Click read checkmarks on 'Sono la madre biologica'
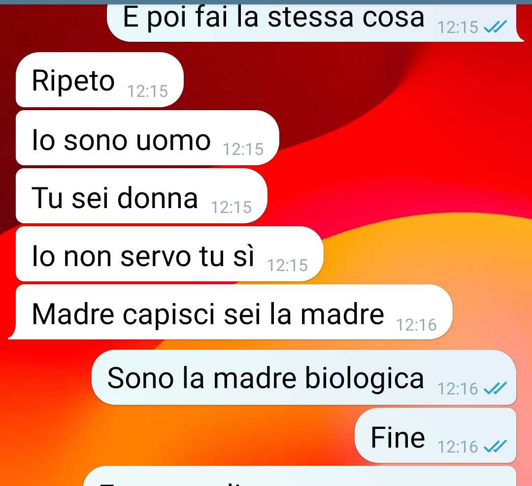This screenshot has width=532, height=486. [496, 388]
